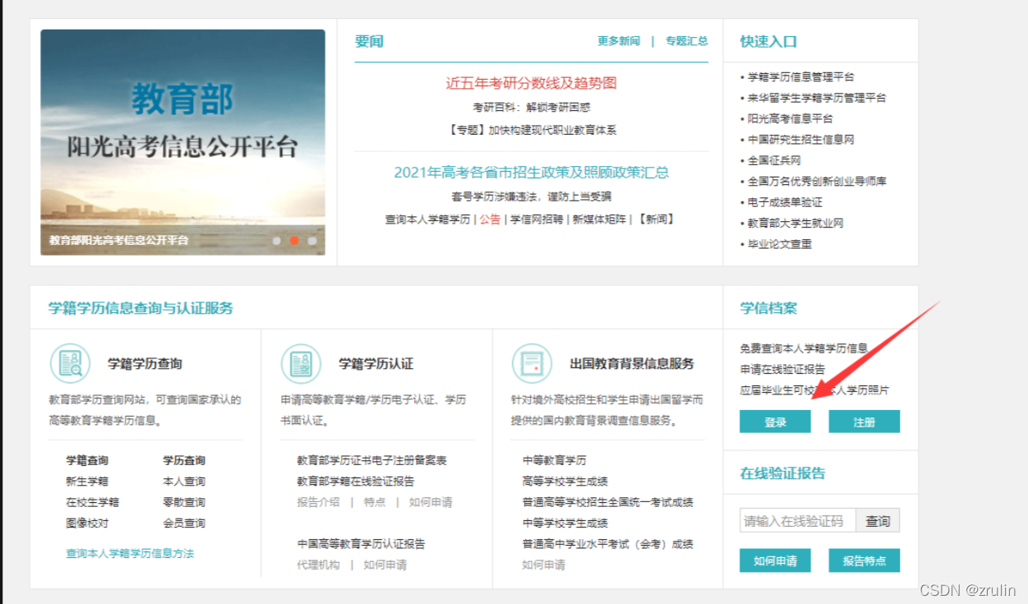Viewport: 1028px width, 604px height.
Task: Open 阳光高考信息平台 quick entry
Action: tap(791, 118)
